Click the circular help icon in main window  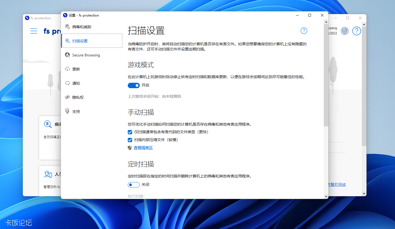356,31
